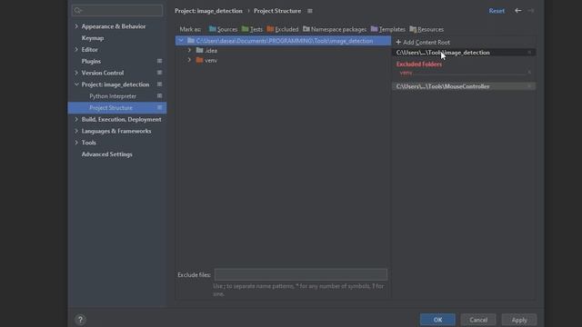This screenshot has height=327, width=582.
Task: Open Advanced Settings page
Action: coord(107,154)
